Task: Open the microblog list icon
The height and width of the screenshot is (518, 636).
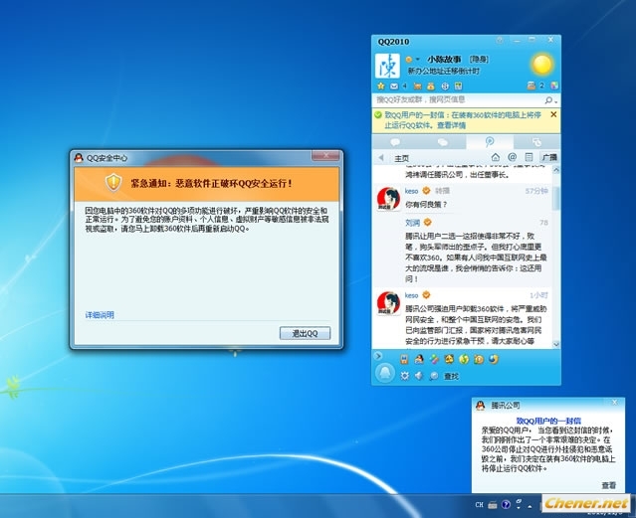Action: tap(529, 157)
